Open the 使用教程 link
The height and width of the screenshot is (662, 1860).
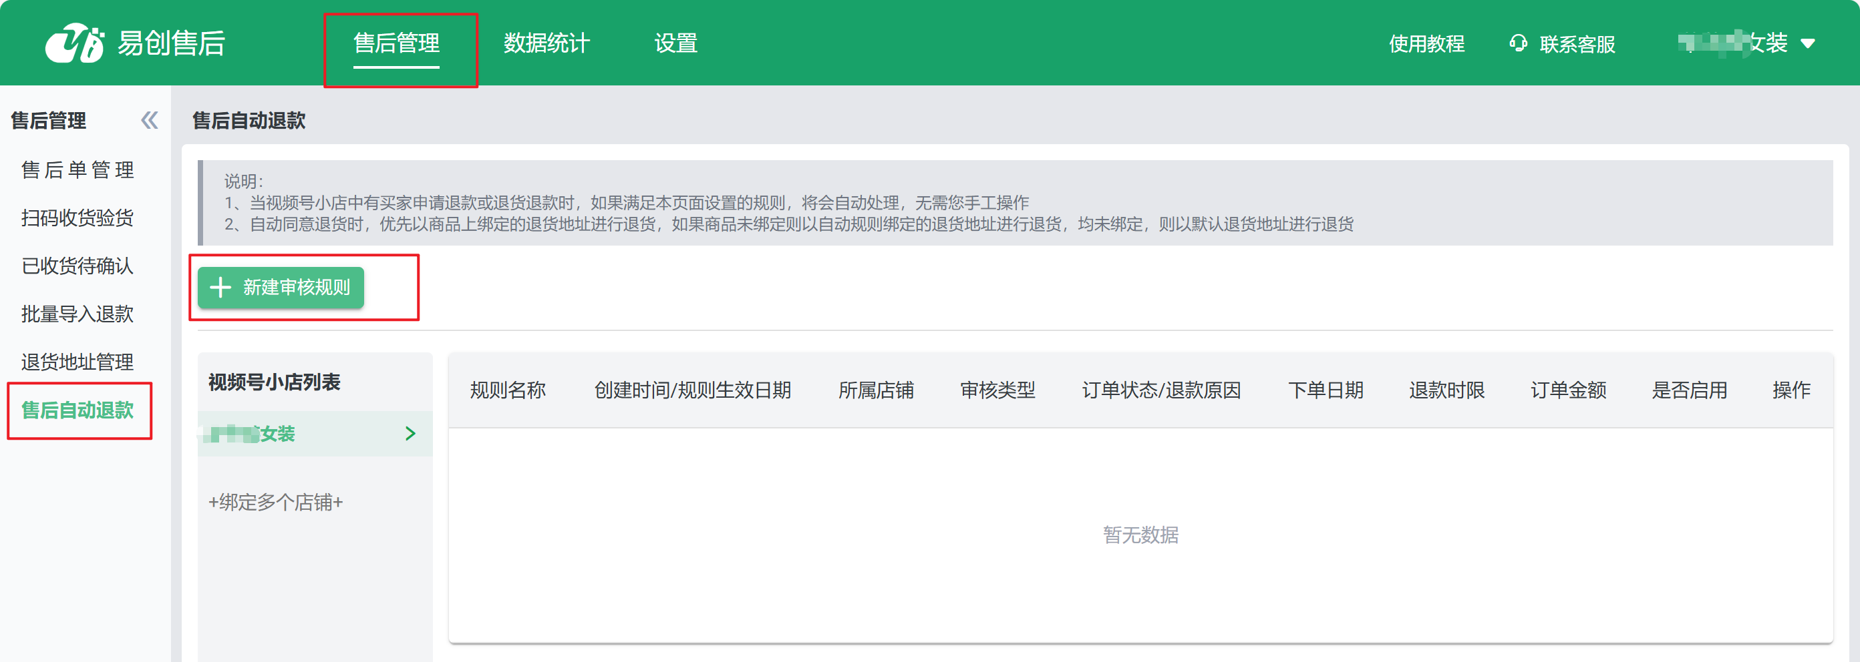pos(1426,44)
